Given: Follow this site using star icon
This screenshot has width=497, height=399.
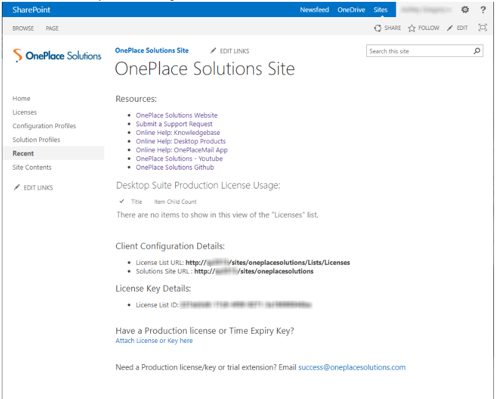Looking at the screenshot, I should (x=412, y=28).
